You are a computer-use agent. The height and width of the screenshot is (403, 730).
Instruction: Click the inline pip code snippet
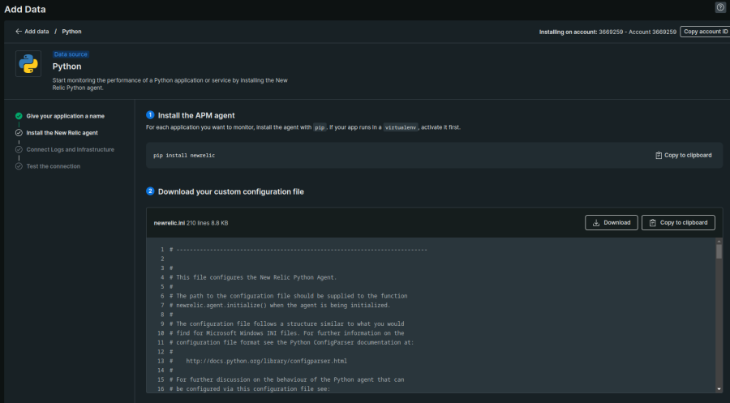coord(320,127)
